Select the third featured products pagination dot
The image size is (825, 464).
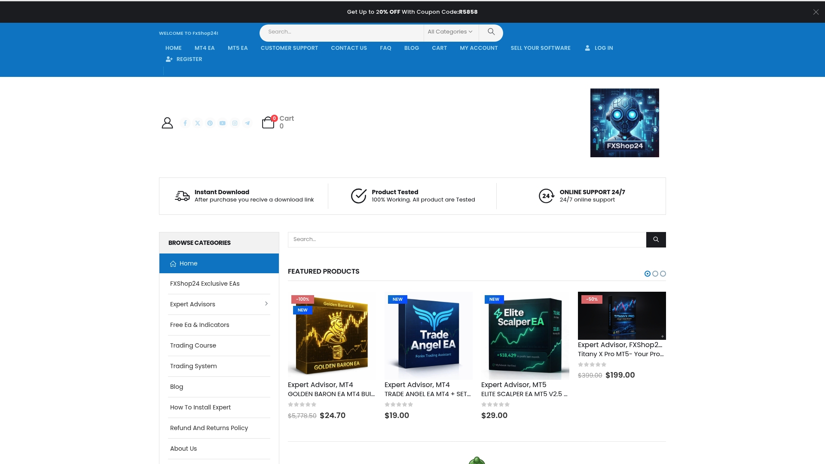pyautogui.click(x=663, y=273)
